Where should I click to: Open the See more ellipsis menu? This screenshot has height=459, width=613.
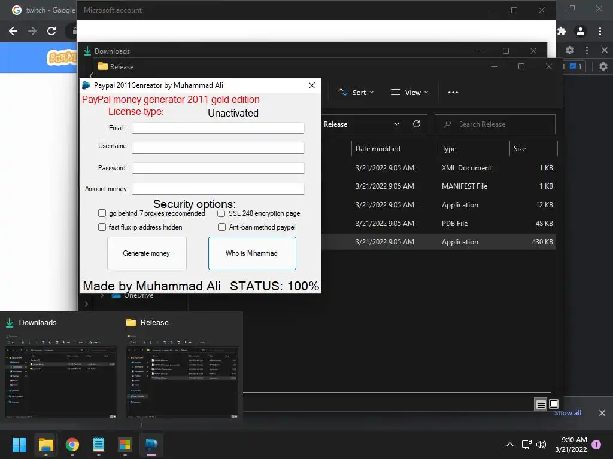click(453, 93)
